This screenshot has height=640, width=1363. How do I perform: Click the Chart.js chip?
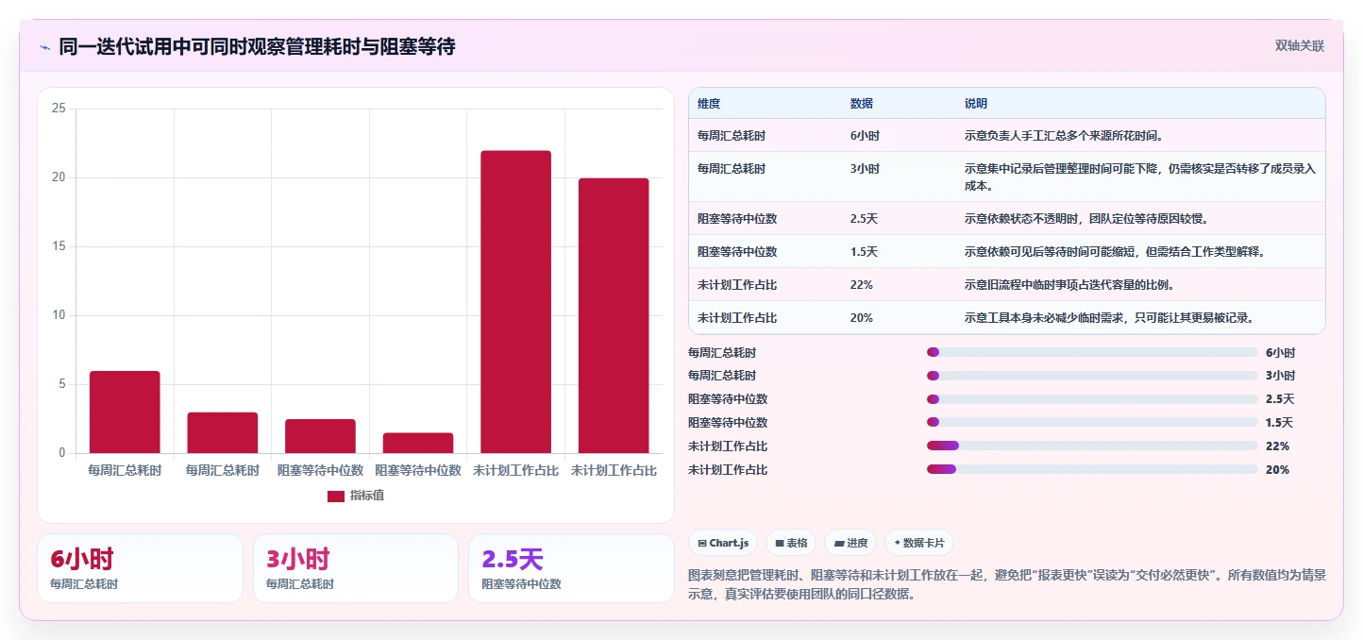(x=723, y=543)
